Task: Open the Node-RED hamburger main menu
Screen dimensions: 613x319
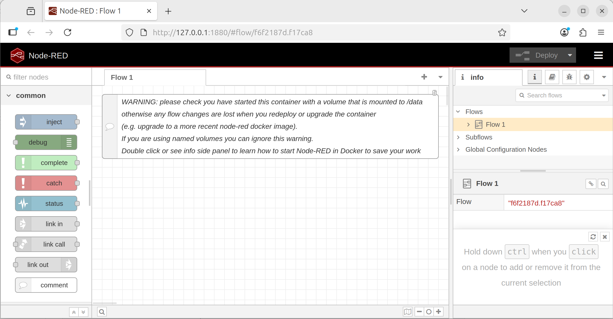Action: pos(598,55)
